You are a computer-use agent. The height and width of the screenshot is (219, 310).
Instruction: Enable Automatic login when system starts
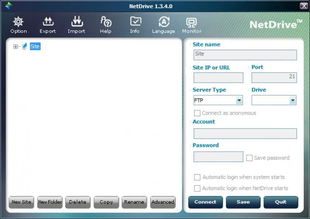point(197,177)
